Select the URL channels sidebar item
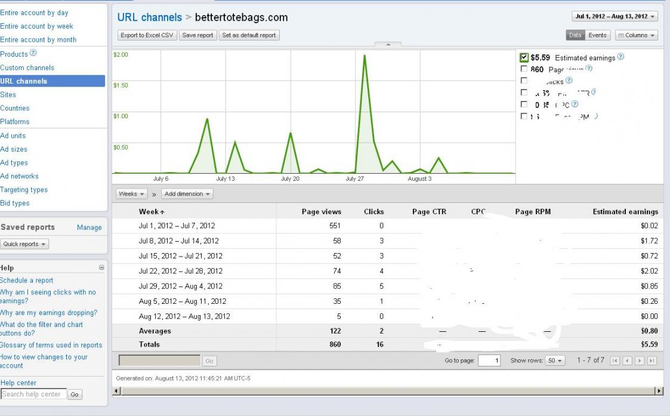 pos(52,81)
